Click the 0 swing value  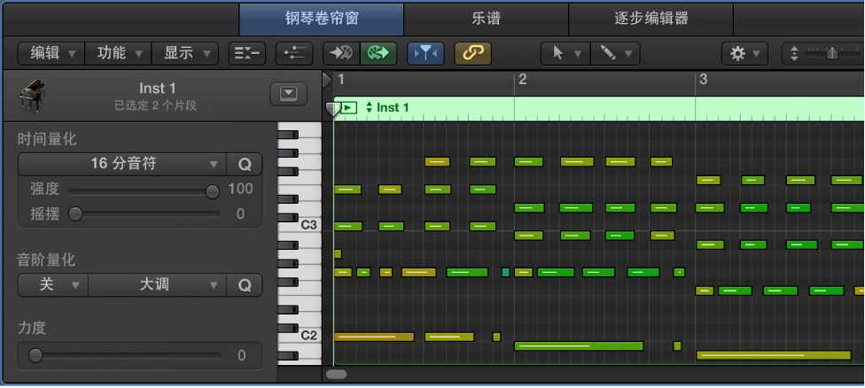pos(240,213)
